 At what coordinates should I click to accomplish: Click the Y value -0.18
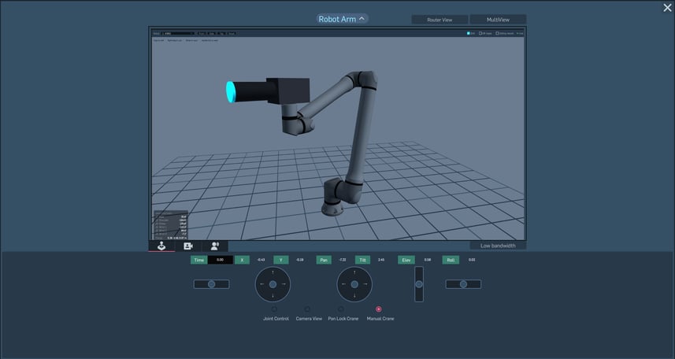pyautogui.click(x=299, y=260)
